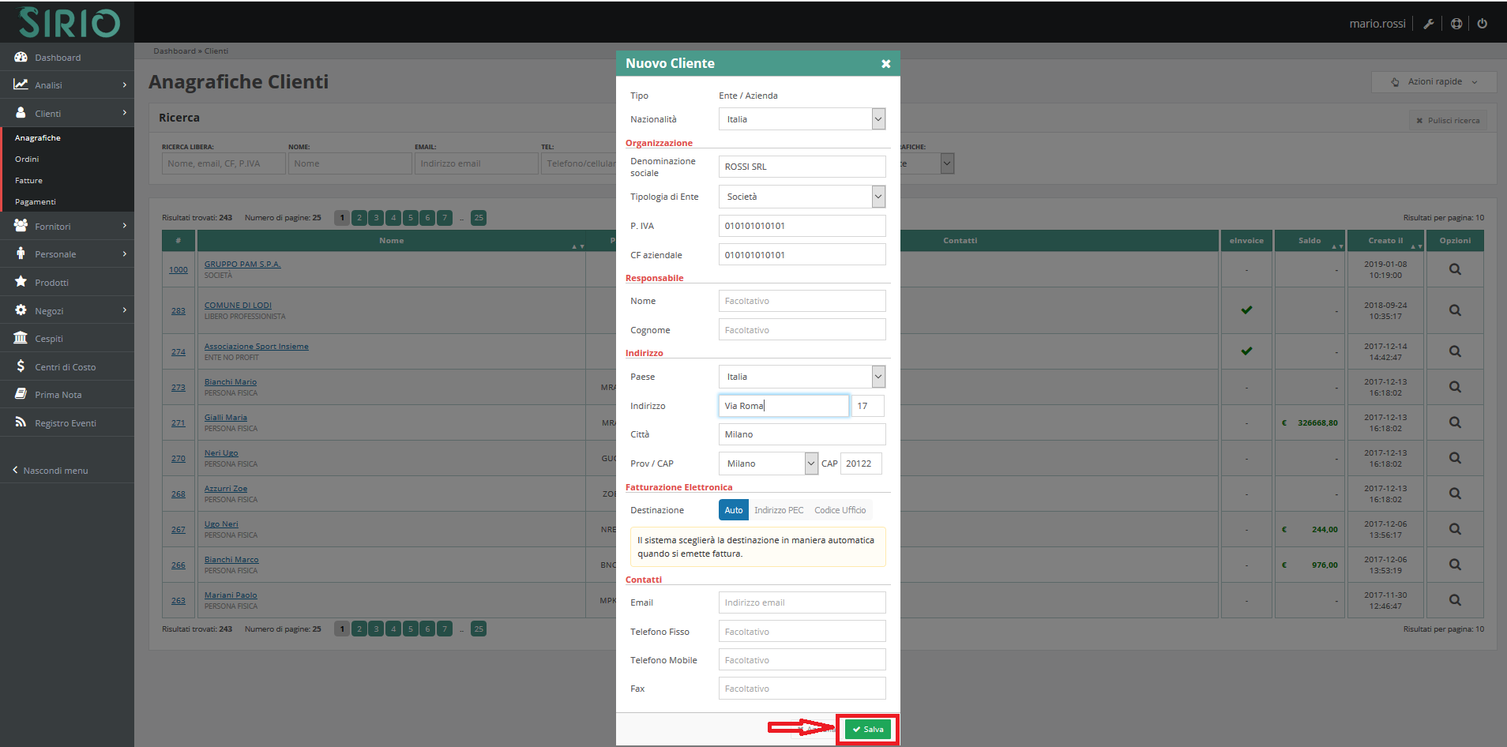The image size is (1507, 747).
Task: View details magnifier for Gialli Maria row
Action: pos(1455,422)
